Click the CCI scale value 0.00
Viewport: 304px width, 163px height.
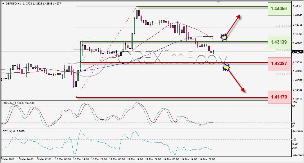[x=295, y=144]
